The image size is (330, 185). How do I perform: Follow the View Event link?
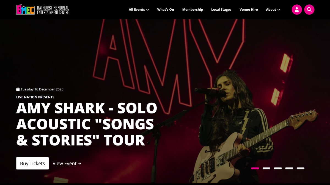(x=67, y=163)
